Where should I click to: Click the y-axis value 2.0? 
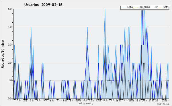[10, 63]
